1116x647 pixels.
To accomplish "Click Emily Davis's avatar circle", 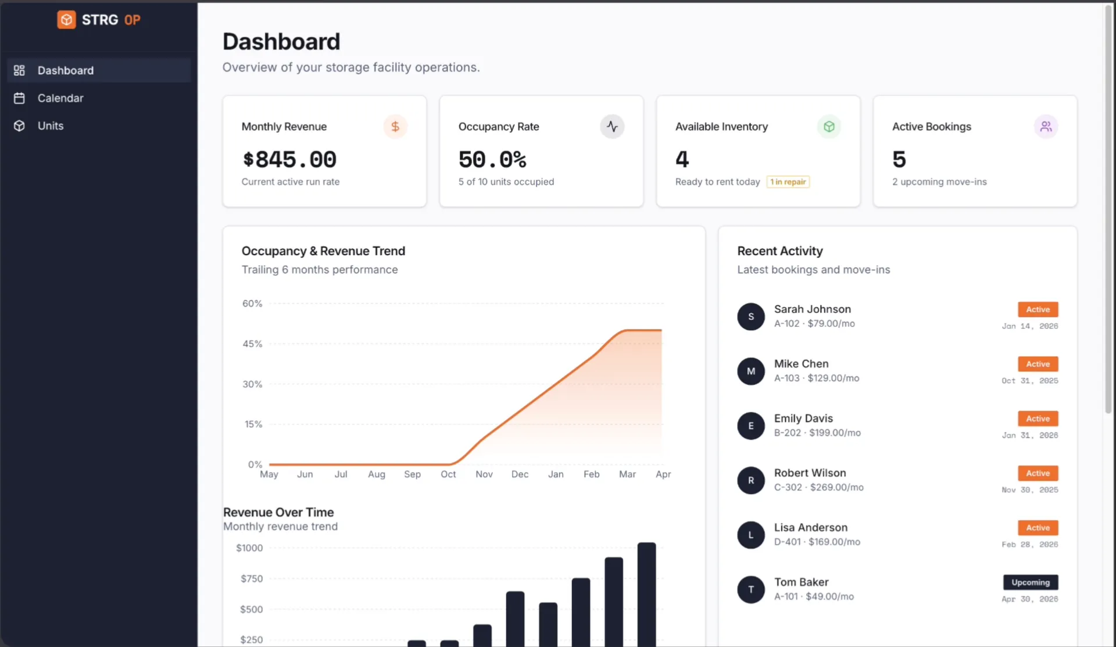I will (750, 426).
